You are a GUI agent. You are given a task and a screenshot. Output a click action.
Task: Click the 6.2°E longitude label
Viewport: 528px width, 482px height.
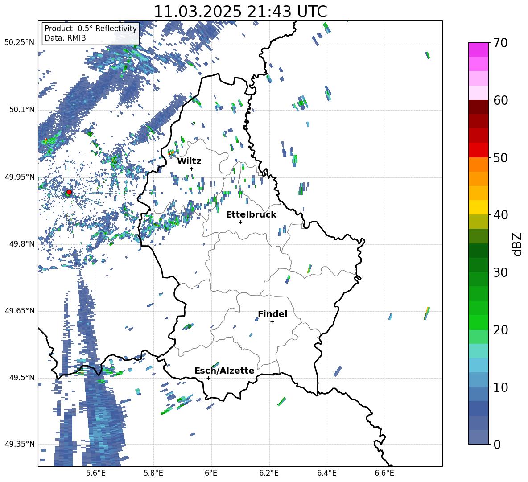tap(269, 473)
